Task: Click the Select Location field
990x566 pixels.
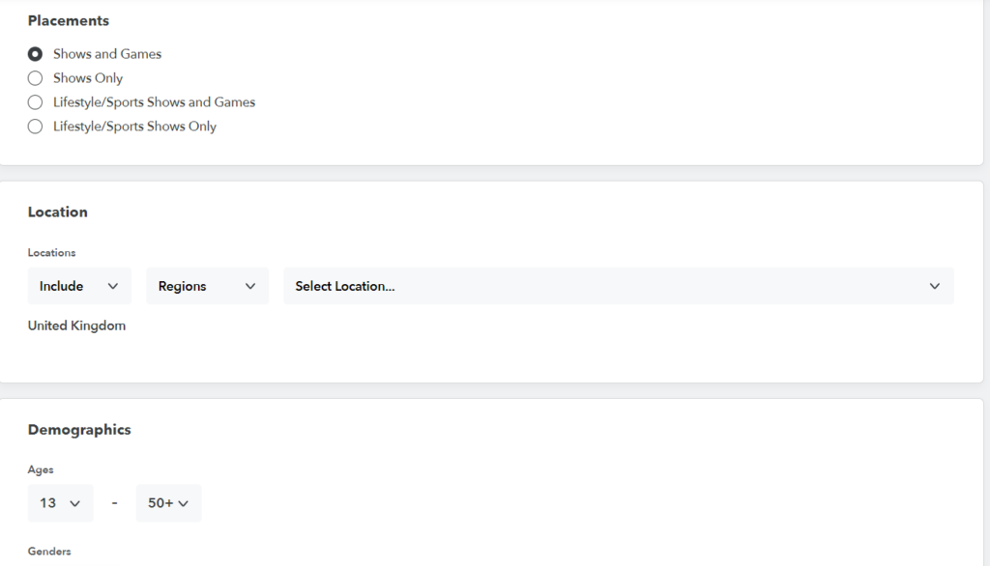Action: pyautogui.click(x=599, y=286)
